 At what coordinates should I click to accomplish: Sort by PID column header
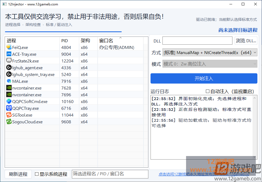pos(69,41)
